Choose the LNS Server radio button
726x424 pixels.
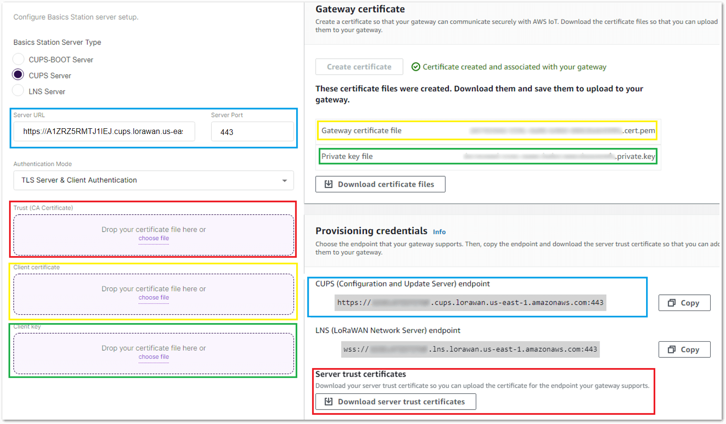(18, 90)
